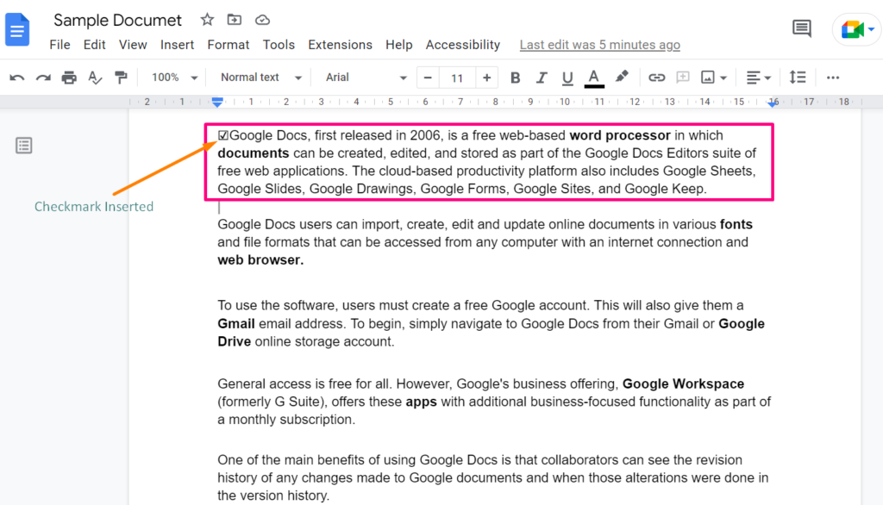The width and height of the screenshot is (883, 505).
Task: Choose a text color
Action: tap(593, 77)
